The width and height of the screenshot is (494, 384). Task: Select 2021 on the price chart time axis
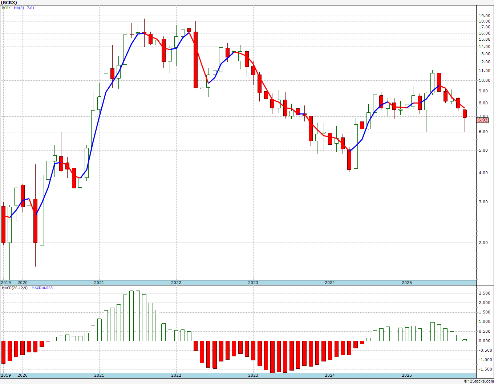[x=99, y=283]
